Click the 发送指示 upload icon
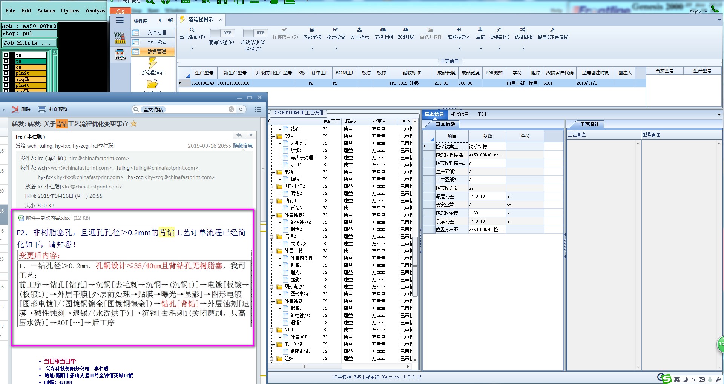 (x=359, y=29)
